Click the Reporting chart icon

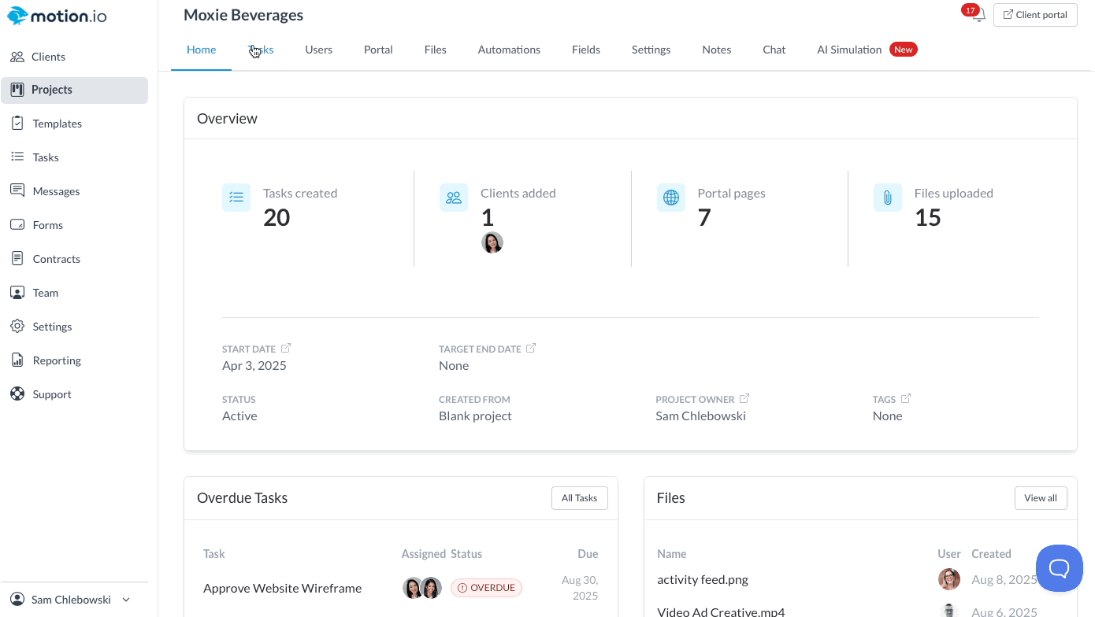[17, 360]
